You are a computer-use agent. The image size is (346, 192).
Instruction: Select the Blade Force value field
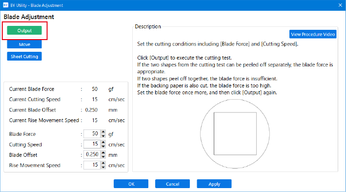click(x=92, y=134)
